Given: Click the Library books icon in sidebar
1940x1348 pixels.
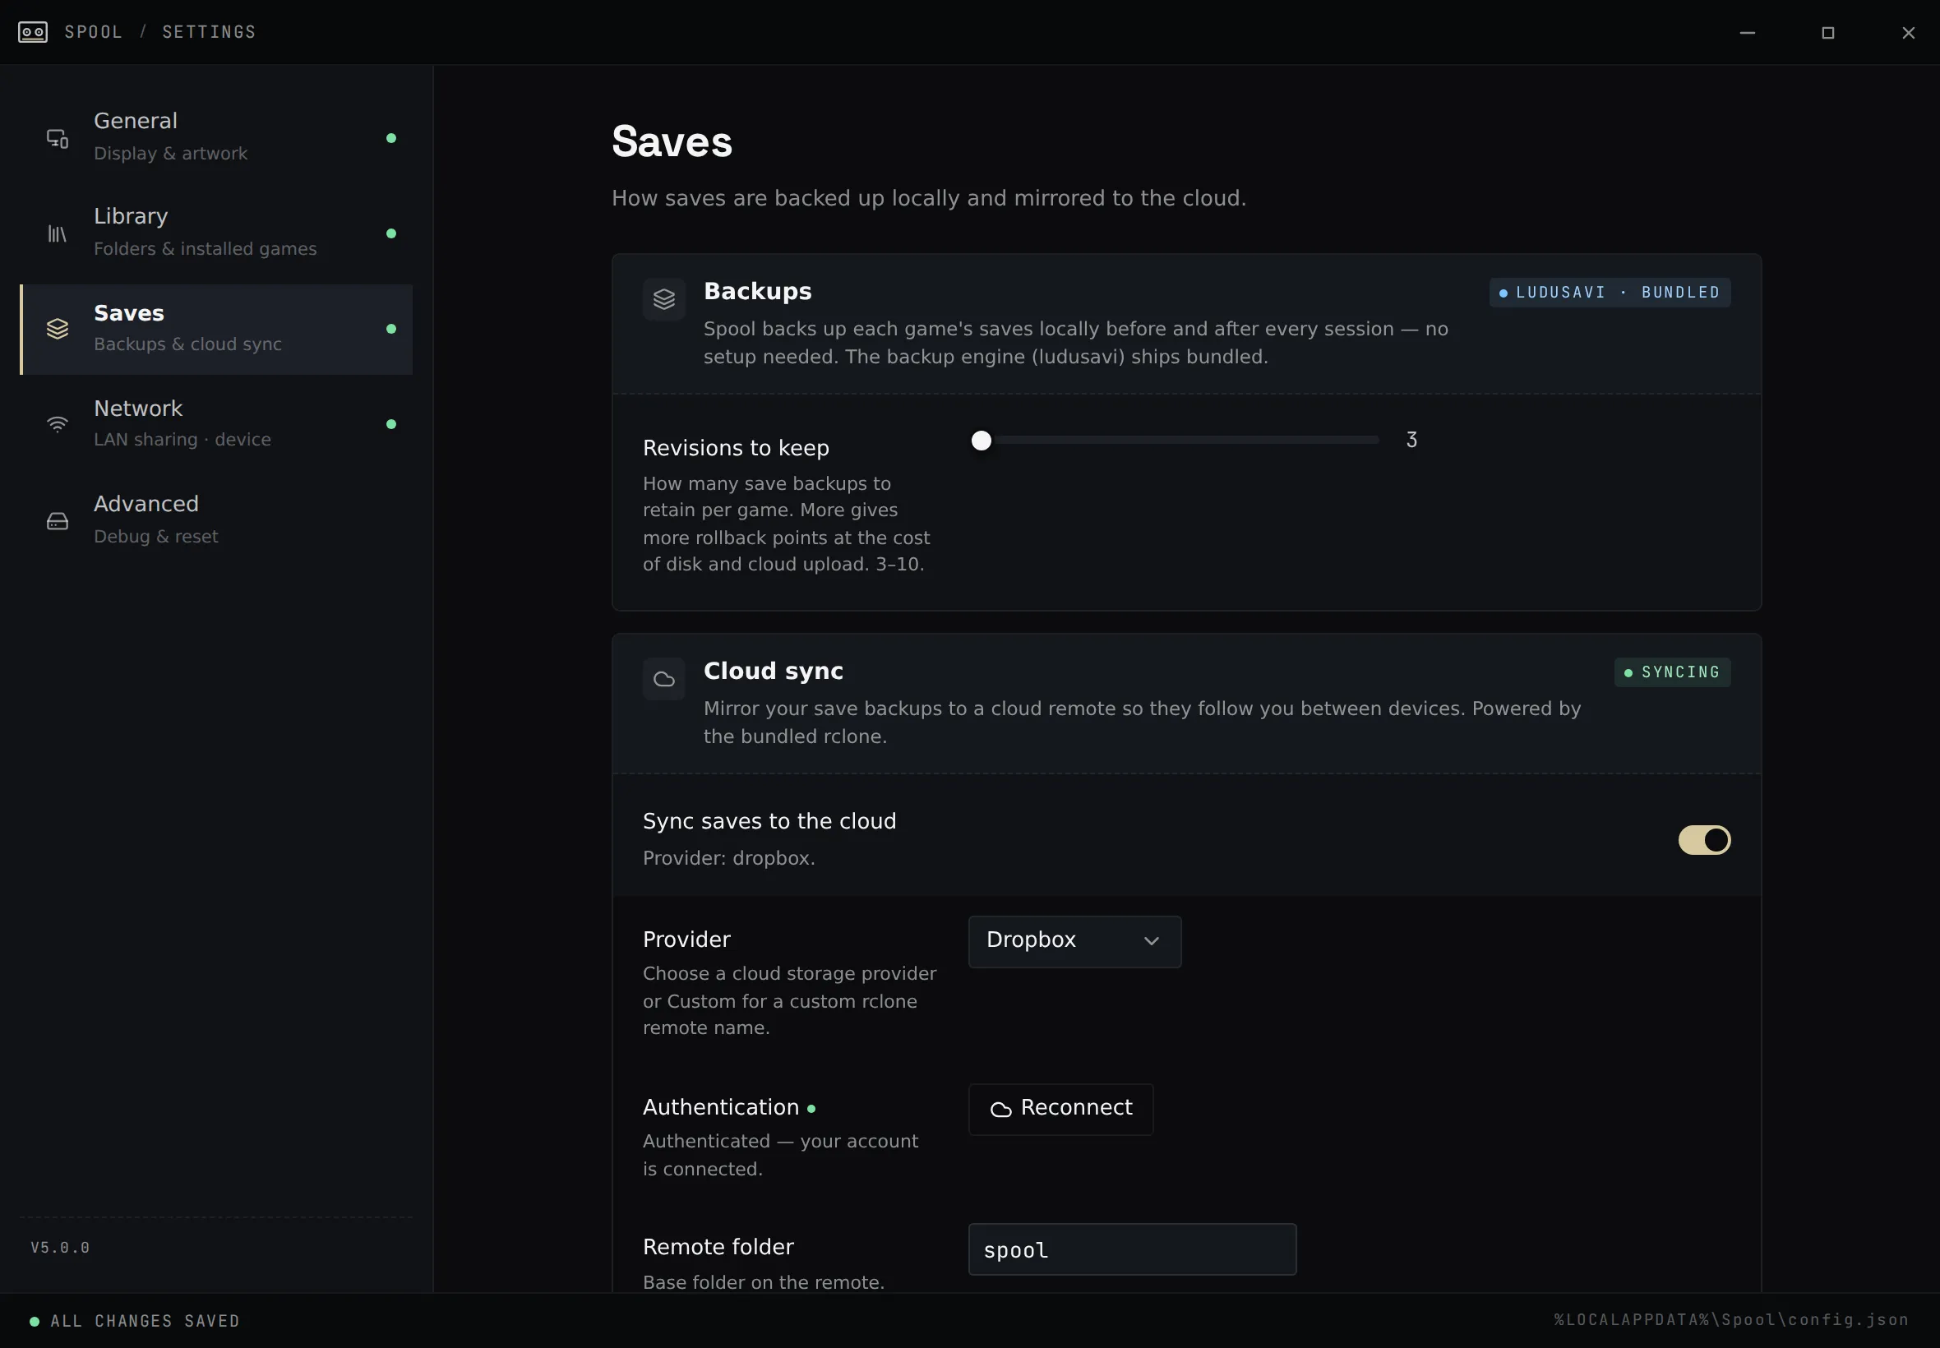Looking at the screenshot, I should [x=58, y=234].
